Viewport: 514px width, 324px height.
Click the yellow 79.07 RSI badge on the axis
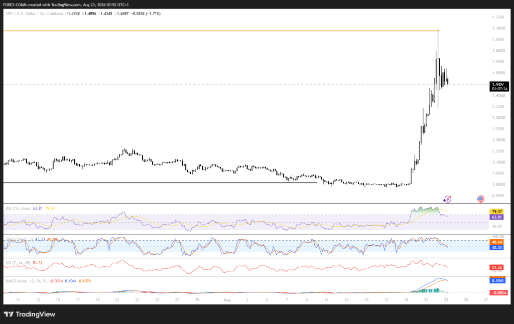tap(496, 212)
